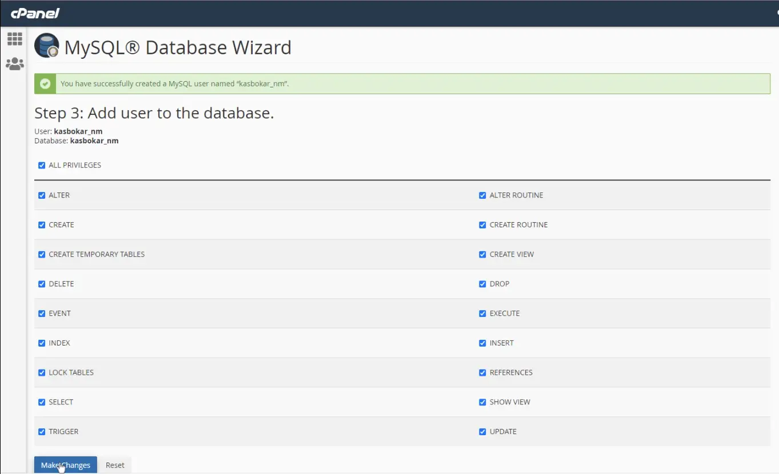Open the grid Tools sidebar icon
The width and height of the screenshot is (779, 474).
tap(15, 39)
